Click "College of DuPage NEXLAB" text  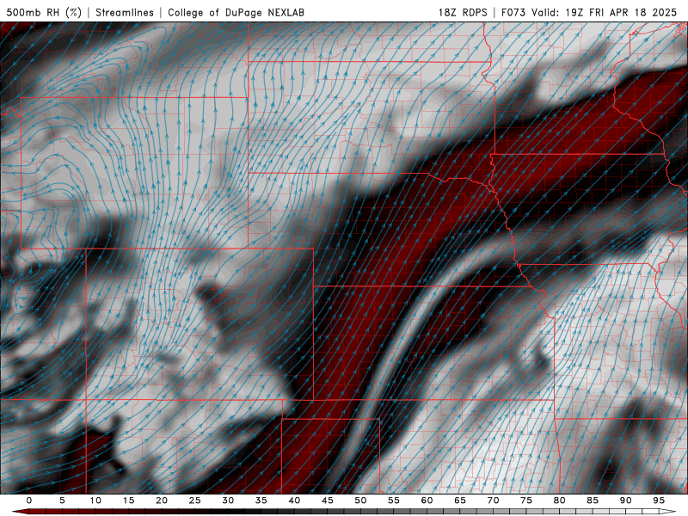[x=236, y=12]
